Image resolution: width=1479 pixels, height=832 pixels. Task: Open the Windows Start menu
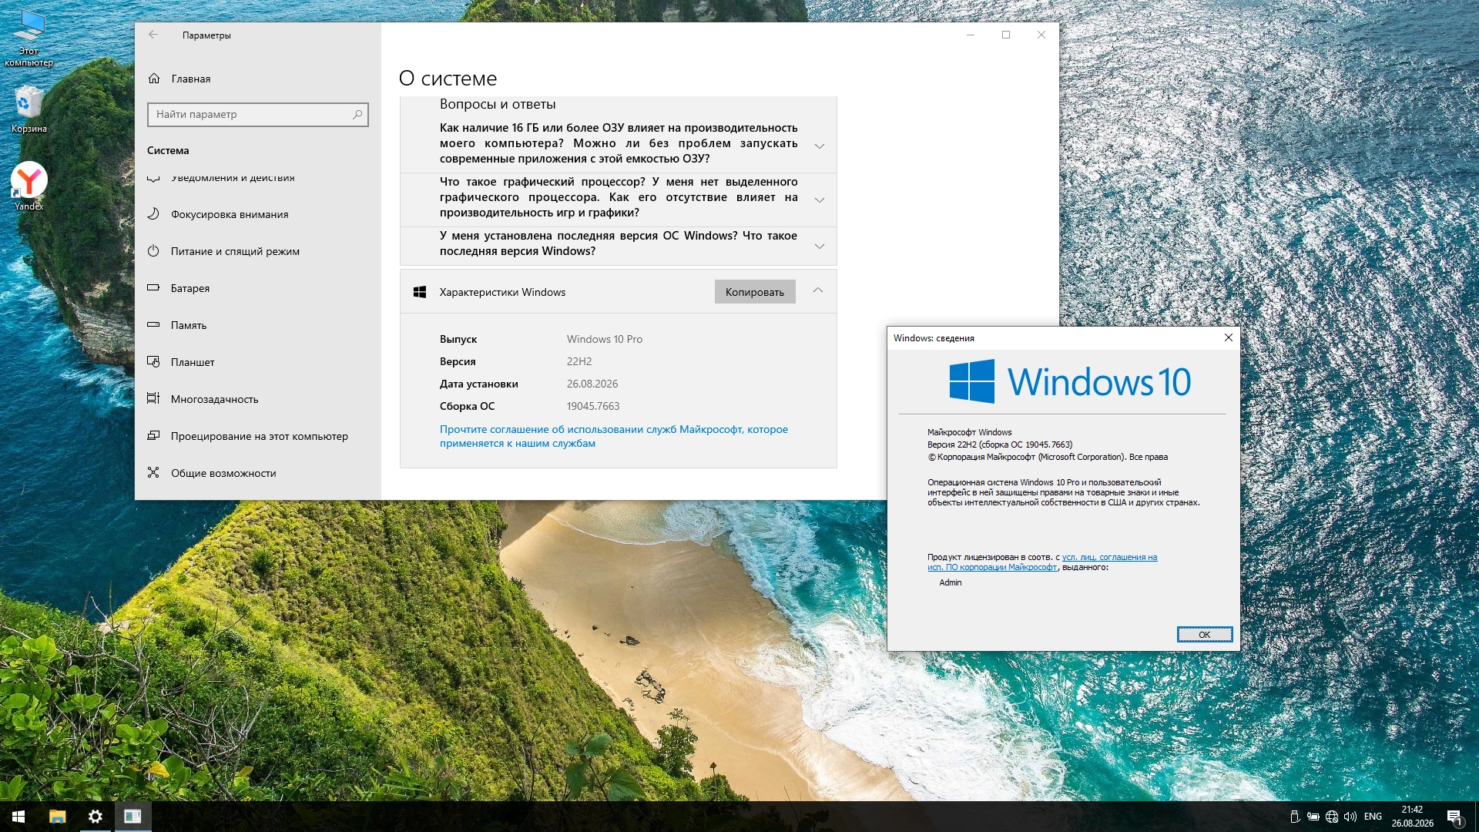pos(18,817)
